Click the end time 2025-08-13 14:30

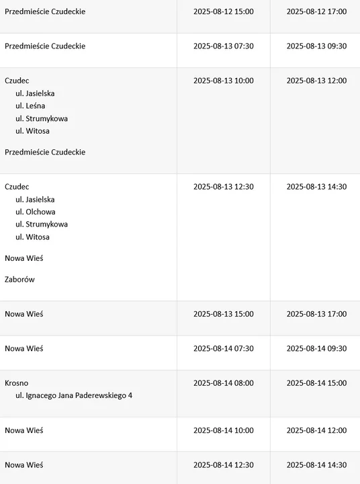coord(316,187)
